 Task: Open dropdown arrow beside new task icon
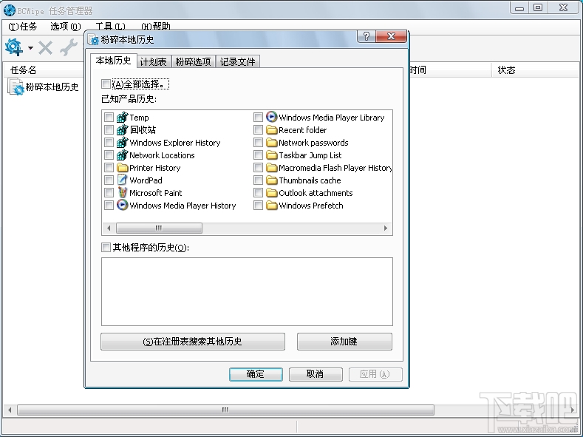30,47
